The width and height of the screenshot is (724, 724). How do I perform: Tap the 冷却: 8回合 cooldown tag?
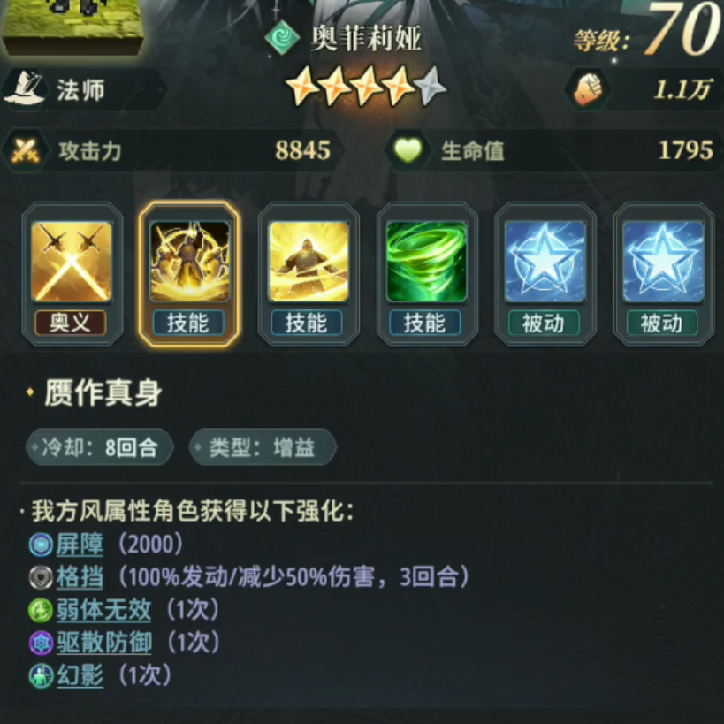point(100,447)
